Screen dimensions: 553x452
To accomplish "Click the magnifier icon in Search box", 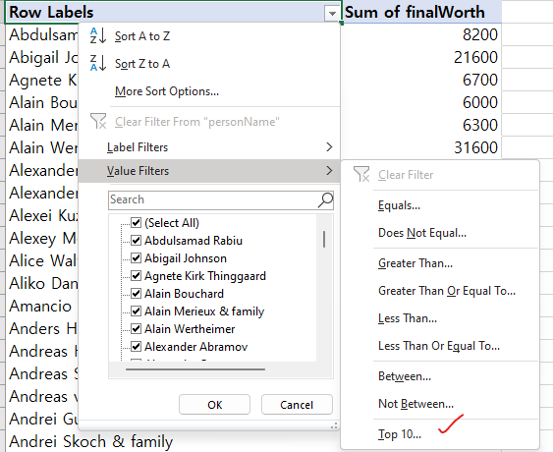I will click(x=325, y=200).
